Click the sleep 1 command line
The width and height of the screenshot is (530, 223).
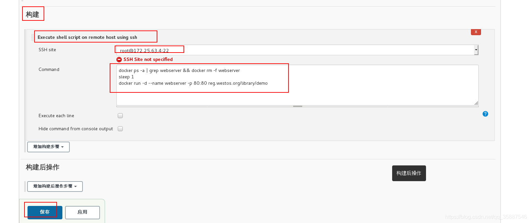point(126,77)
